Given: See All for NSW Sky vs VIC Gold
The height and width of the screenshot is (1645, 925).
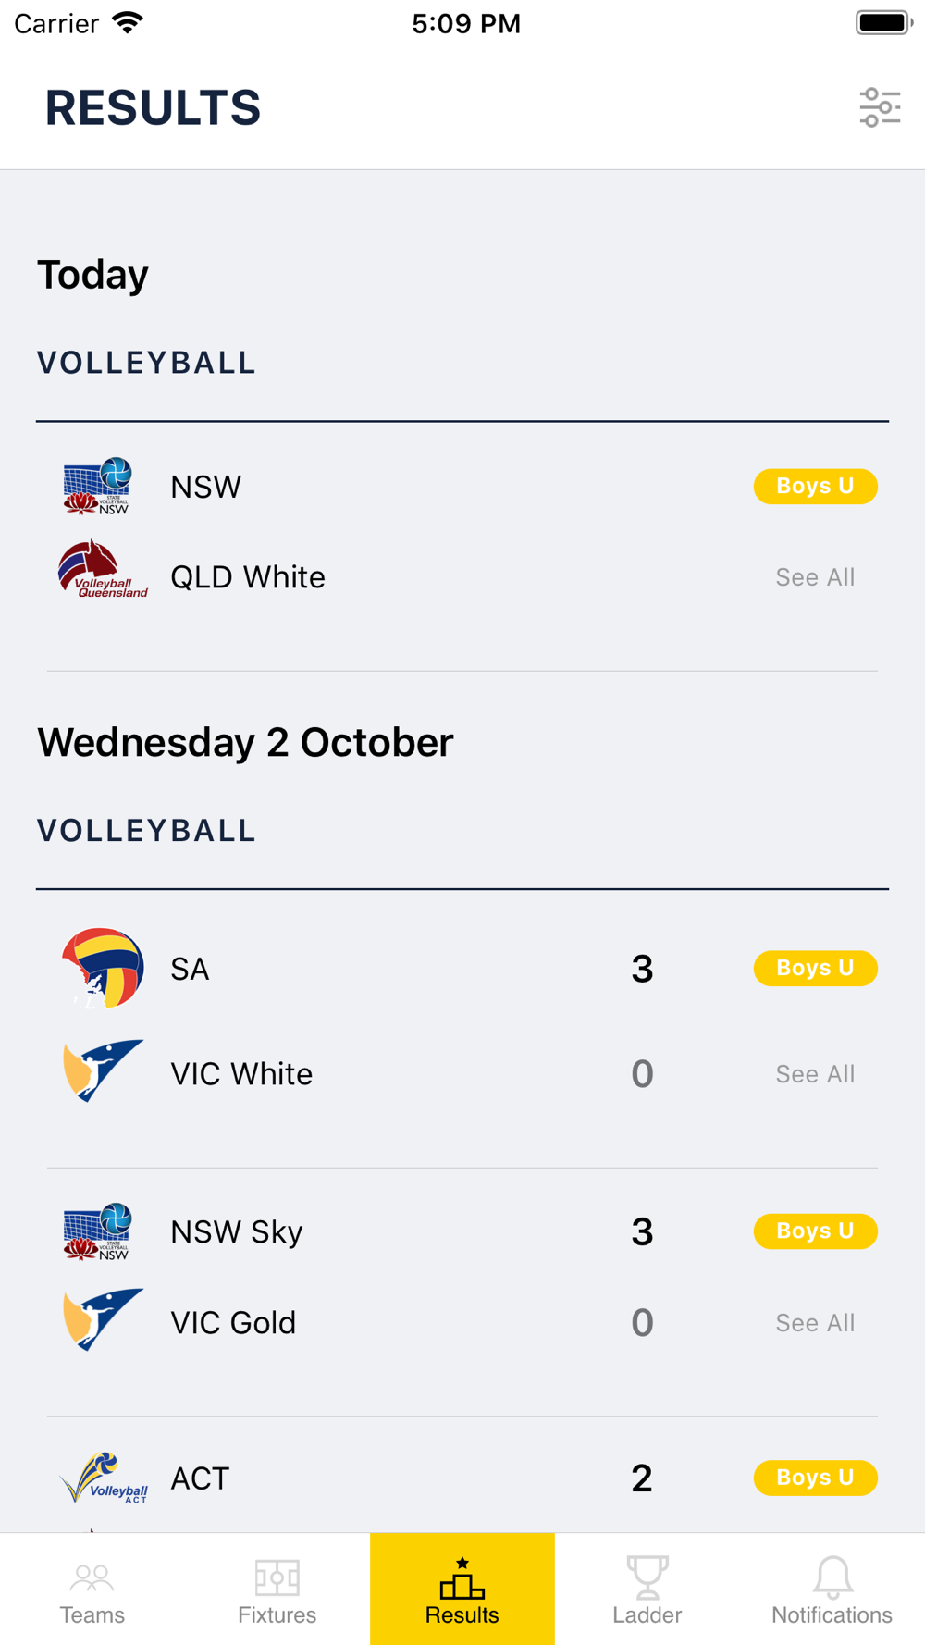Looking at the screenshot, I should coord(815,1323).
